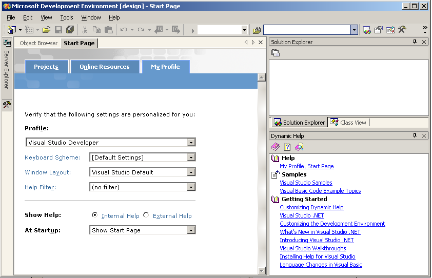Expand the solution configuration combo box
The height and width of the screenshot is (278, 432).
244,30
